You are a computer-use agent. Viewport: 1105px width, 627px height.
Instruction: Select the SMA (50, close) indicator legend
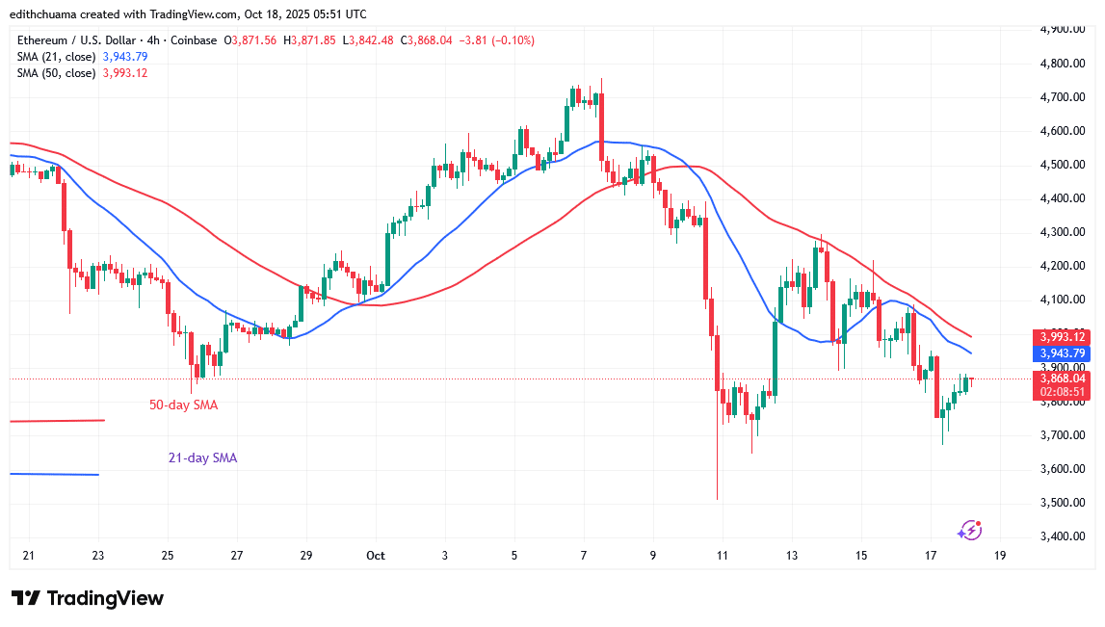57,73
